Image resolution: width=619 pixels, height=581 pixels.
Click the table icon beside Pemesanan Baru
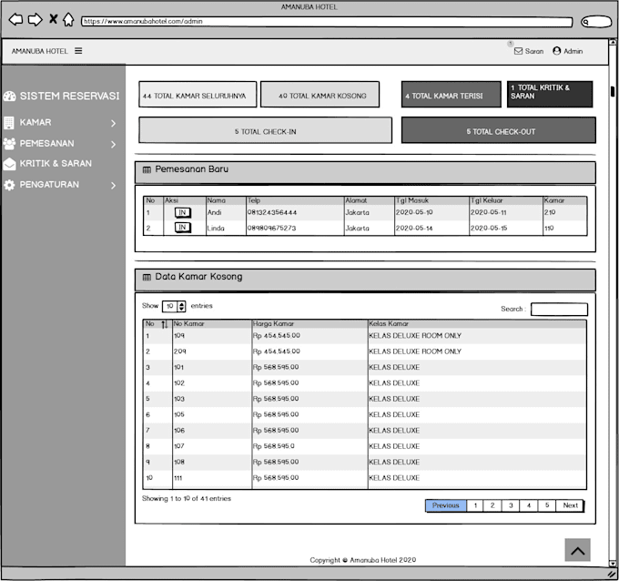click(x=147, y=169)
